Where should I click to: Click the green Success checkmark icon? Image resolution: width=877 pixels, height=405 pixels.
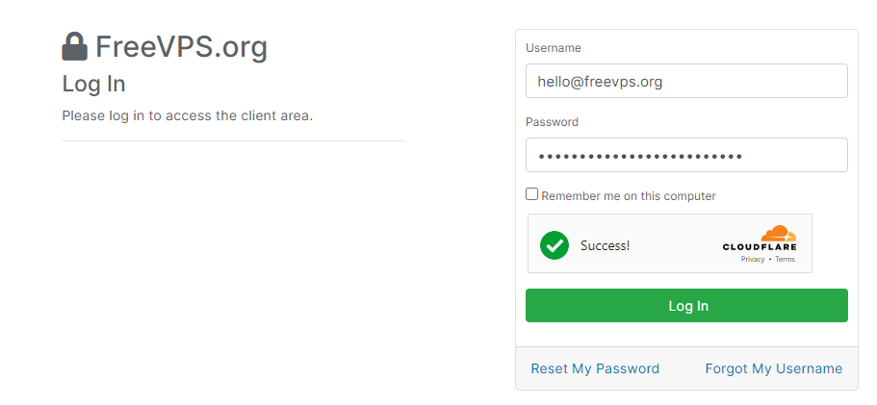click(555, 245)
